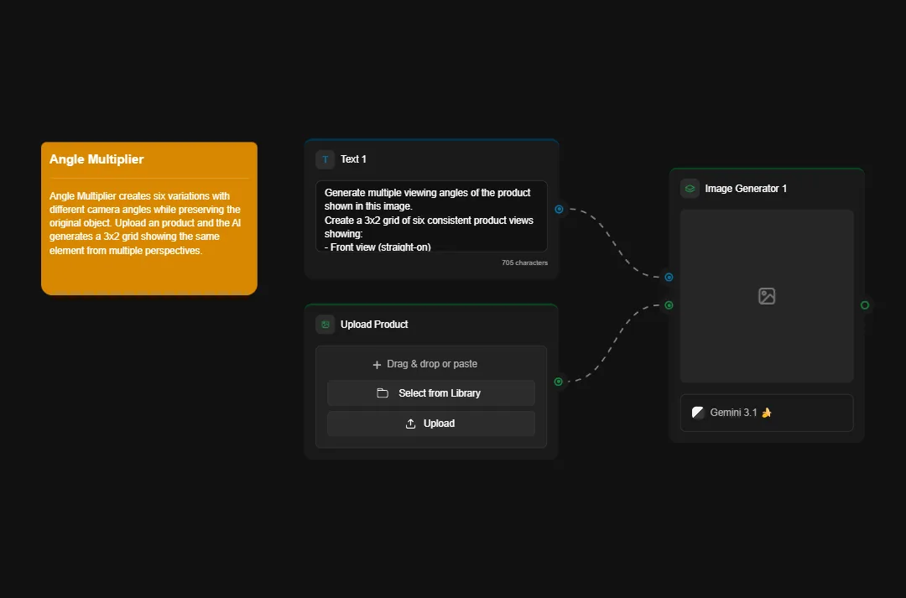
Task: Click the blue input port on Image Generator 1
Action: coord(669,277)
